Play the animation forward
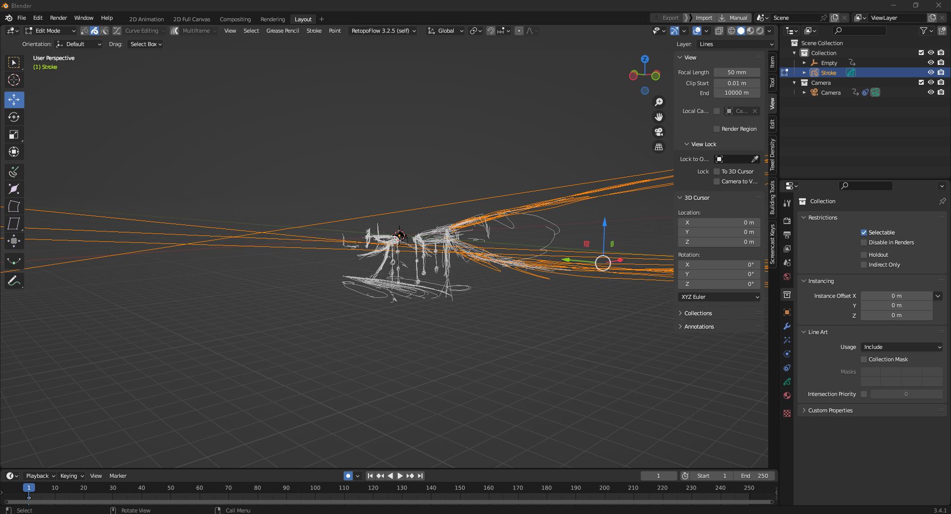The height and width of the screenshot is (514, 951). pyautogui.click(x=400, y=476)
